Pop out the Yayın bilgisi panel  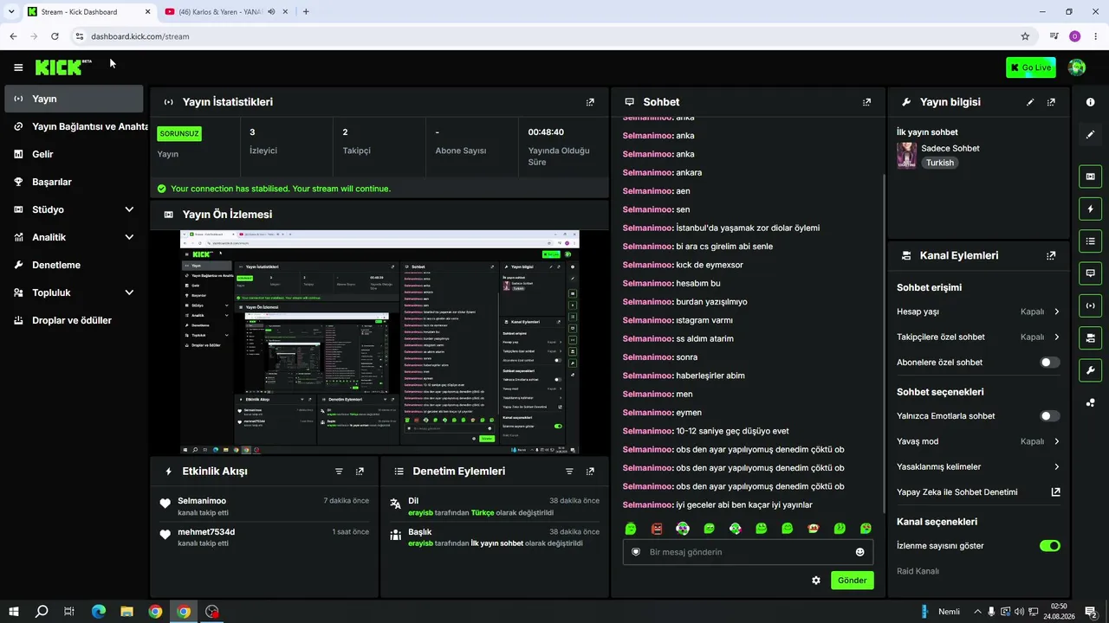click(x=1051, y=102)
